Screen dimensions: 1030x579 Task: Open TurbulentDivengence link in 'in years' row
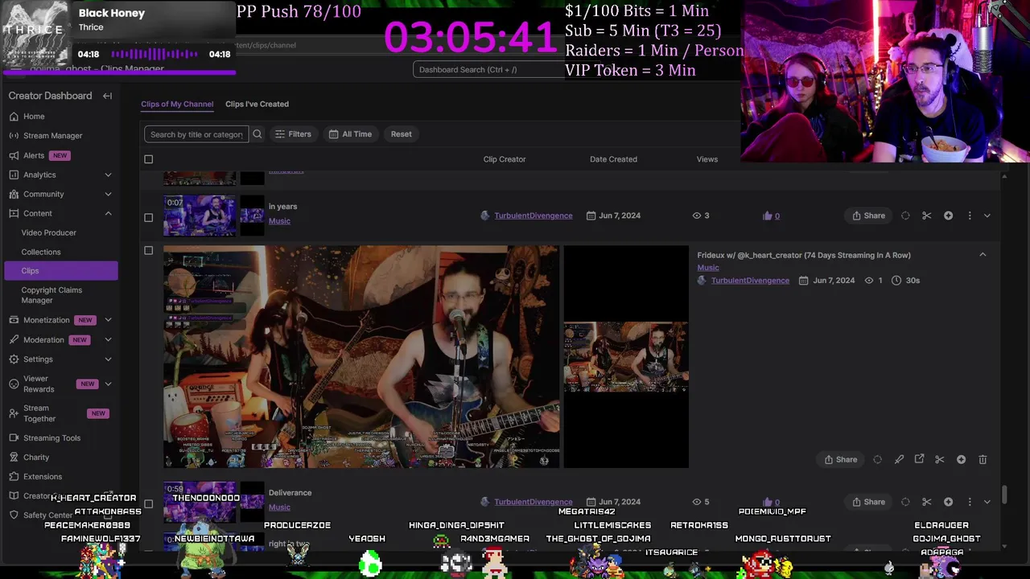click(x=534, y=216)
